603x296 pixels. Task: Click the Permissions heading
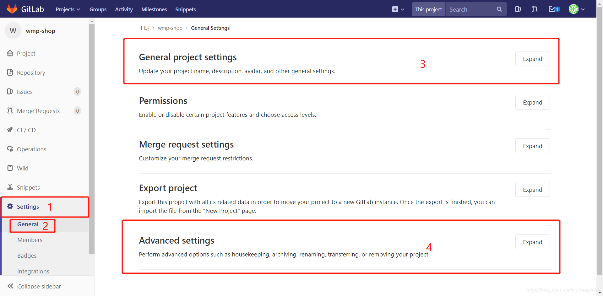163,101
